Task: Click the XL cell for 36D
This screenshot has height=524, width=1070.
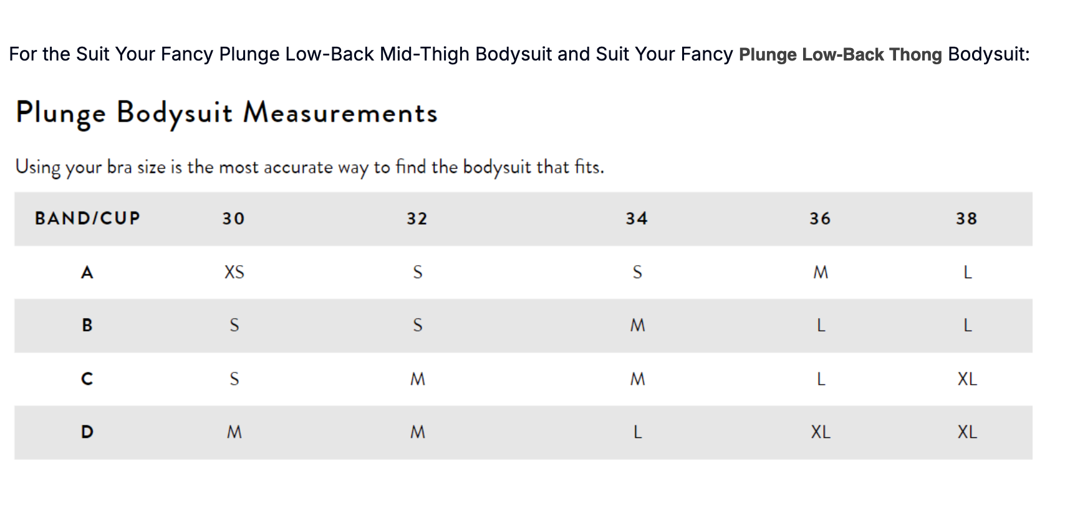Action: click(821, 432)
